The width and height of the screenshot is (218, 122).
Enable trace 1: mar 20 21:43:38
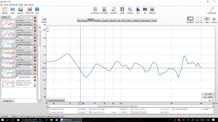pyautogui.click(x=49, y=109)
